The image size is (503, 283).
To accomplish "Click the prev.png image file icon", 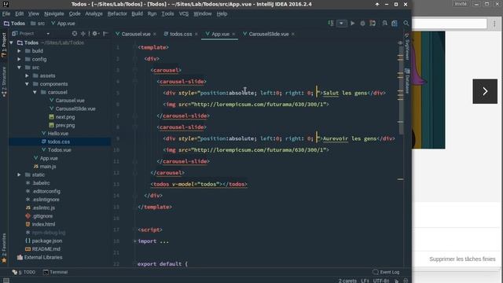I will 51,125.
